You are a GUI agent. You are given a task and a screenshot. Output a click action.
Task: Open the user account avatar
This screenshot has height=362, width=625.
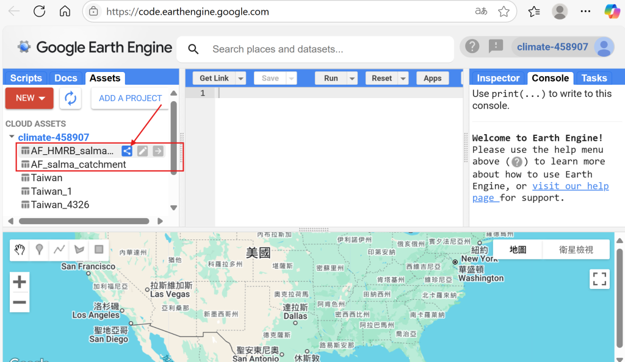(x=604, y=47)
